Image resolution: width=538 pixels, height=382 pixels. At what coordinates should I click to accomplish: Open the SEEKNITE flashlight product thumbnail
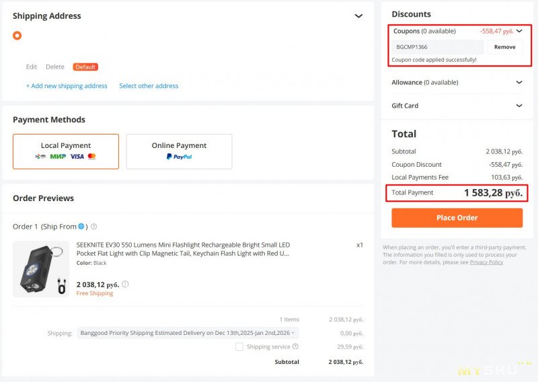tap(41, 269)
